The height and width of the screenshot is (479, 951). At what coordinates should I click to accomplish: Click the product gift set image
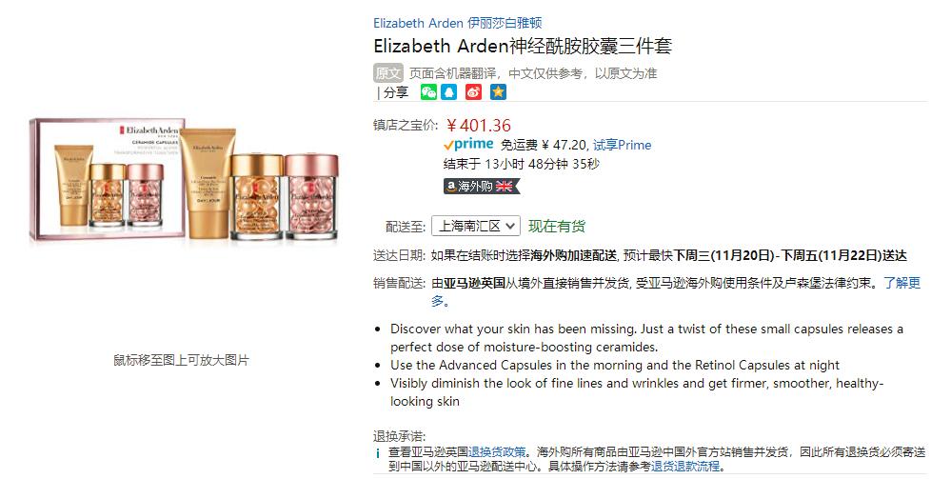[x=185, y=180]
